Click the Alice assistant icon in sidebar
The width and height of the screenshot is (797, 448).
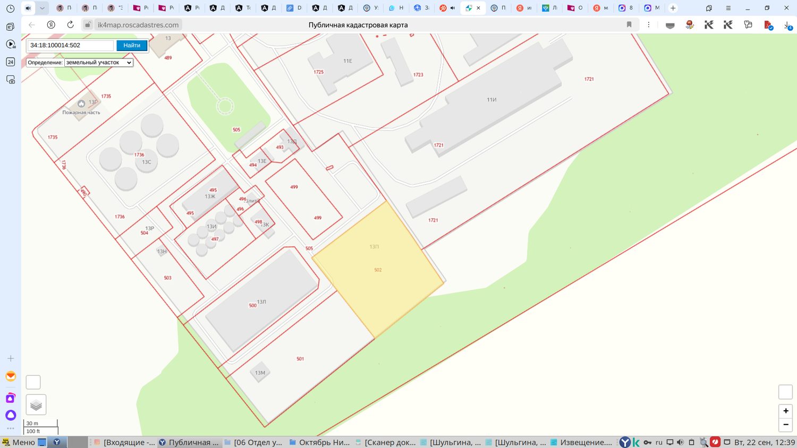pyautogui.click(x=10, y=415)
